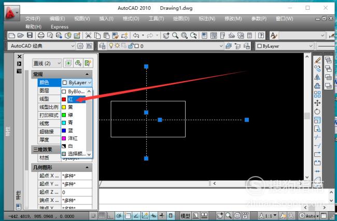
Task: Select the Pan hand tool in toolbar
Action: point(166,35)
